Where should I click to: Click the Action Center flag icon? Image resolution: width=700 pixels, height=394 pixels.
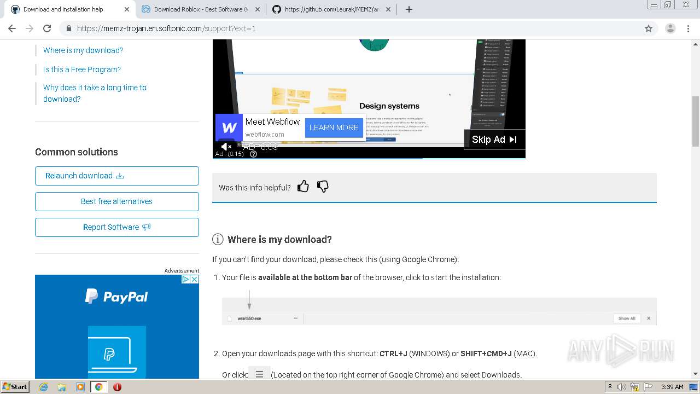[x=647, y=387]
